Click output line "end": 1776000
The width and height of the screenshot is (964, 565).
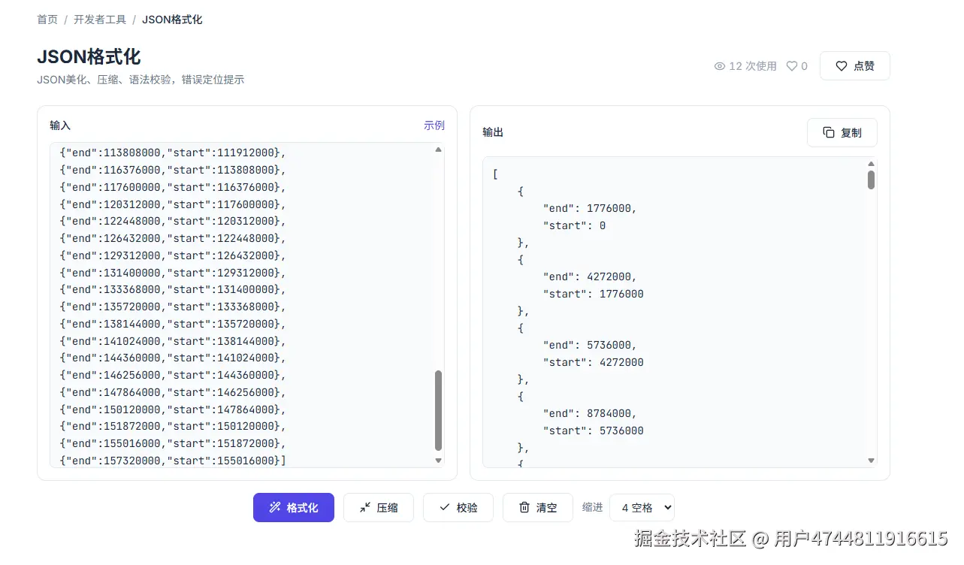[590, 208]
